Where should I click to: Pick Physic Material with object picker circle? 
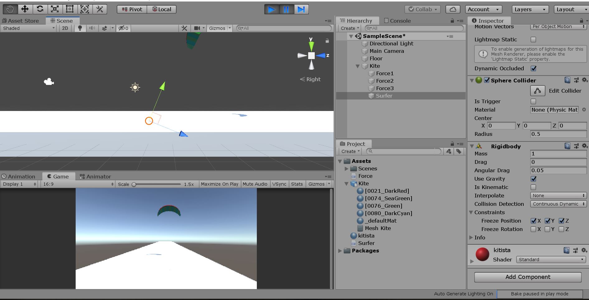[x=584, y=110]
